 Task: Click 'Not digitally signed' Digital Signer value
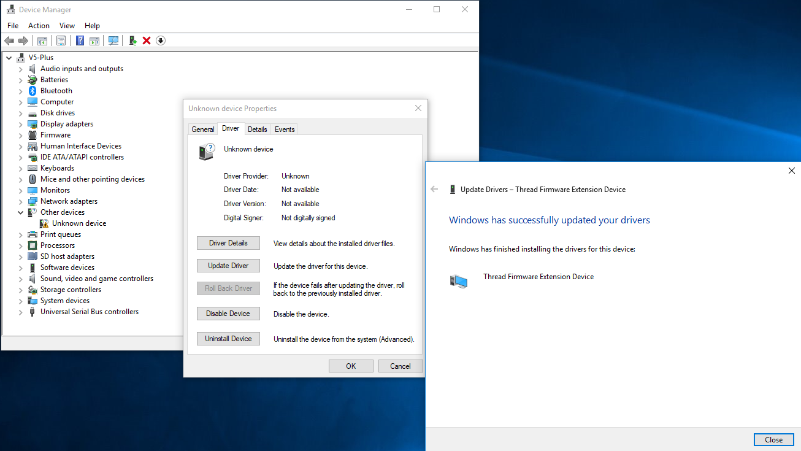[309, 218]
